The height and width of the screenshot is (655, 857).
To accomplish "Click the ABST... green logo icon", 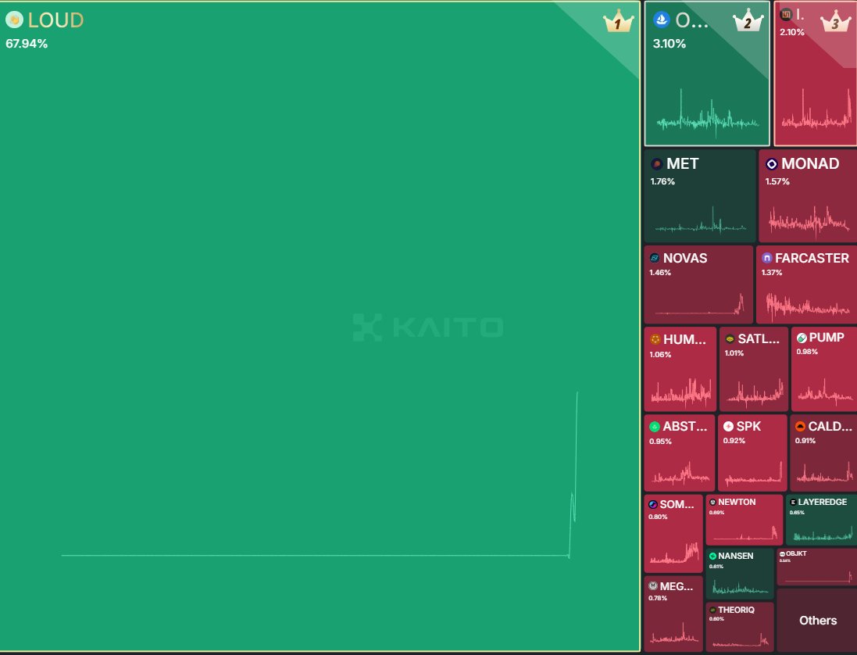I will pos(655,427).
